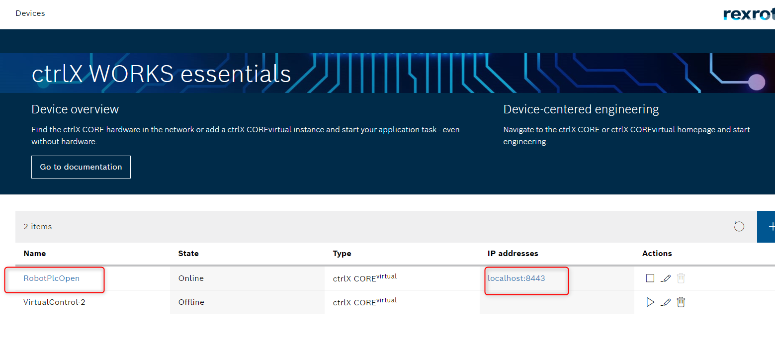Refresh the device list

pyautogui.click(x=739, y=227)
